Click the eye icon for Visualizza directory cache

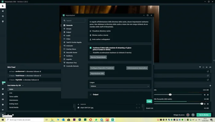tap(91, 31)
